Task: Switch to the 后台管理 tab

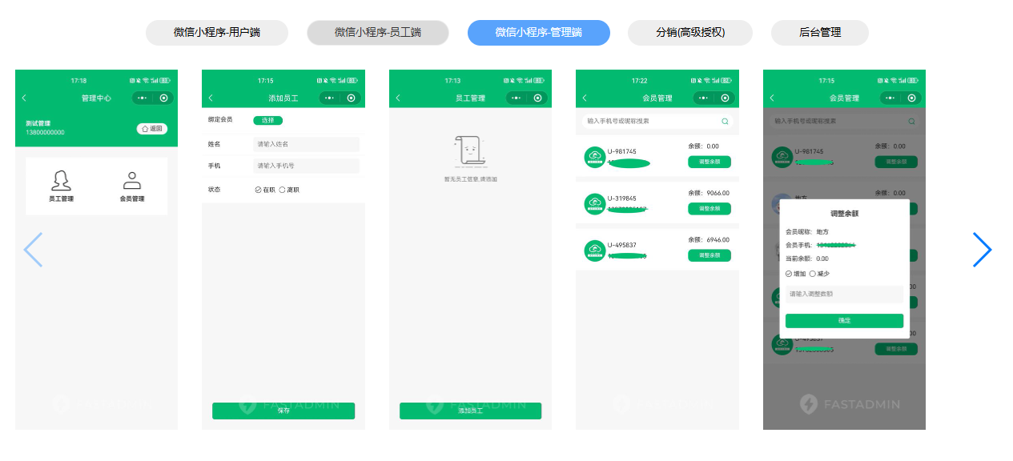Action: pos(819,33)
